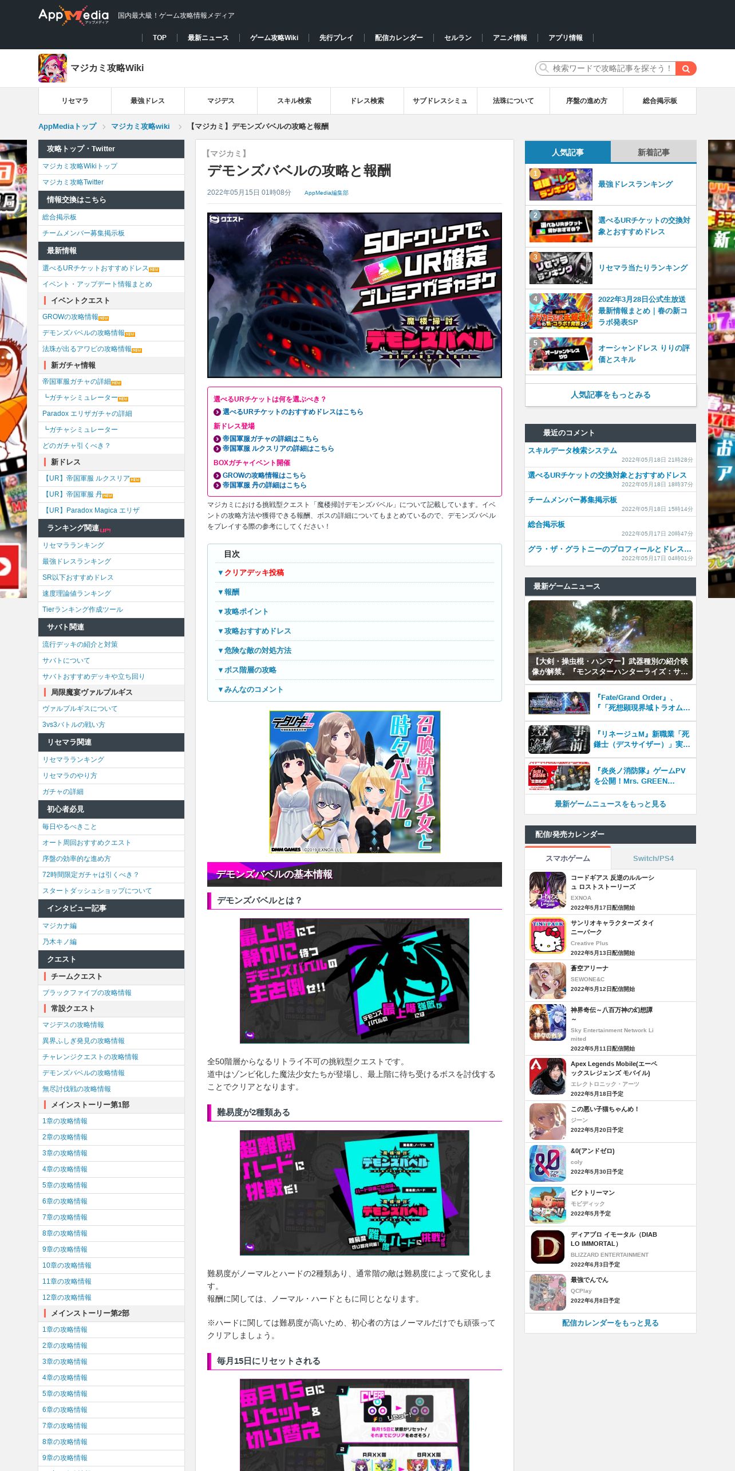Open Diablo Immortal app icon
Screen dimensions: 735x1471
[548, 1247]
